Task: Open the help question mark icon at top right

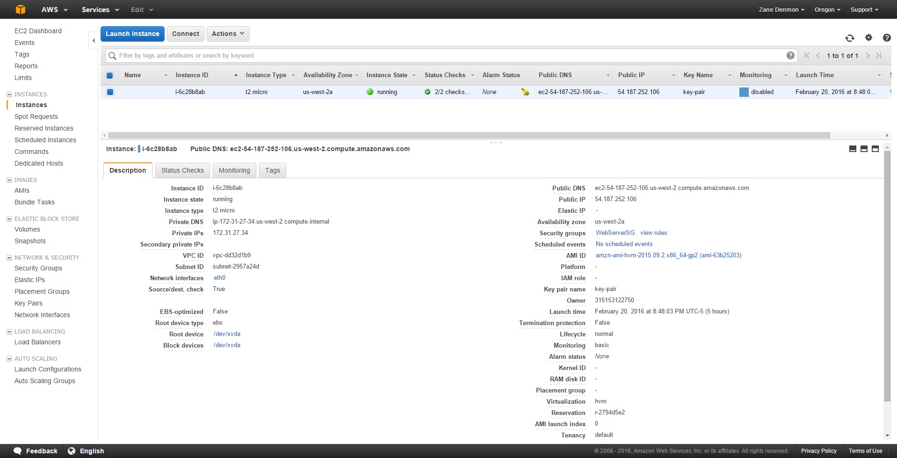Action: tap(886, 37)
